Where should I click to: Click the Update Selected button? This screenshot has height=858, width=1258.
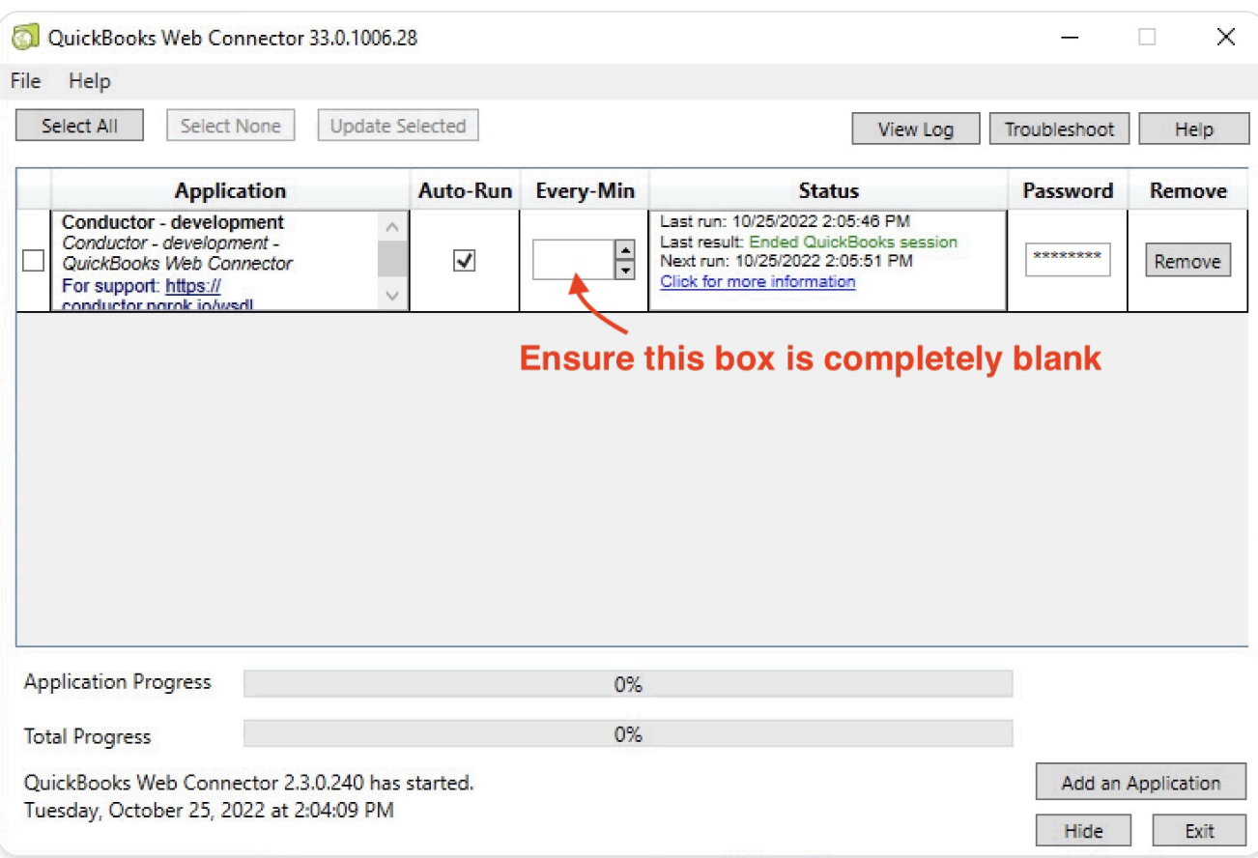click(398, 126)
